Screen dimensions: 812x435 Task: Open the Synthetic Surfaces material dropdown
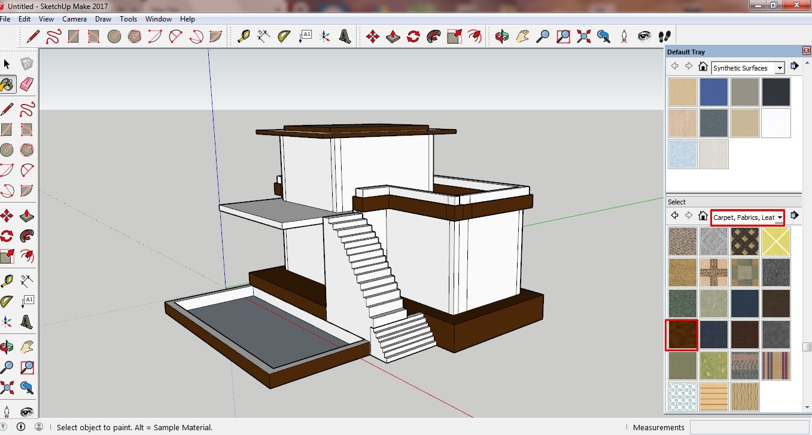tap(779, 68)
